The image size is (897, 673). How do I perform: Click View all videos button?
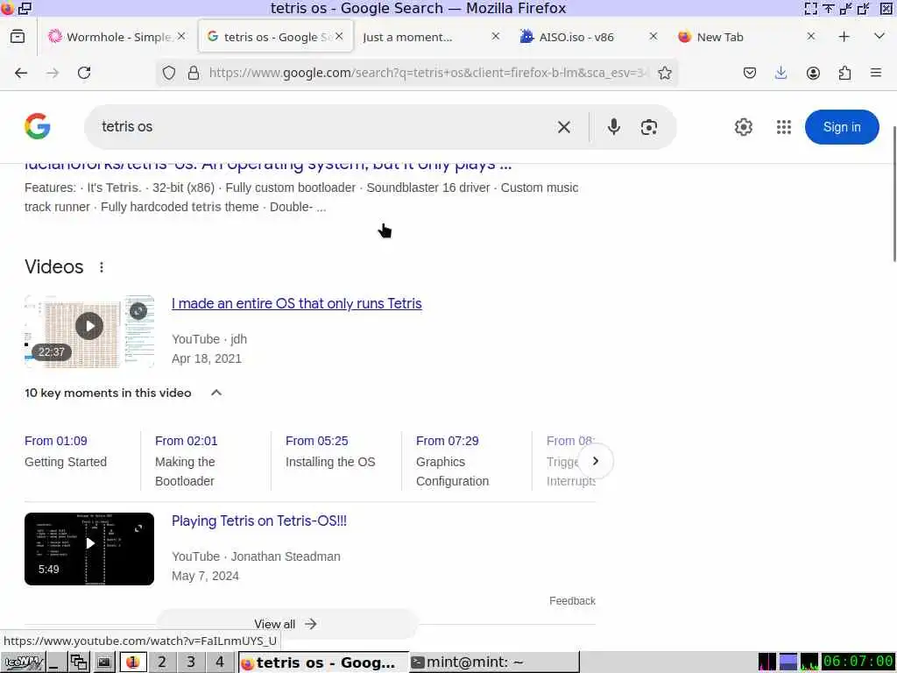287,624
